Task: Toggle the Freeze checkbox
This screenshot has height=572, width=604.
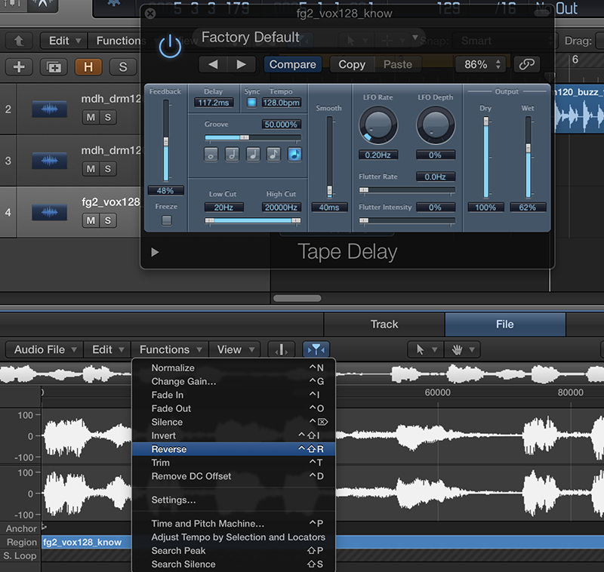Action: [x=166, y=220]
